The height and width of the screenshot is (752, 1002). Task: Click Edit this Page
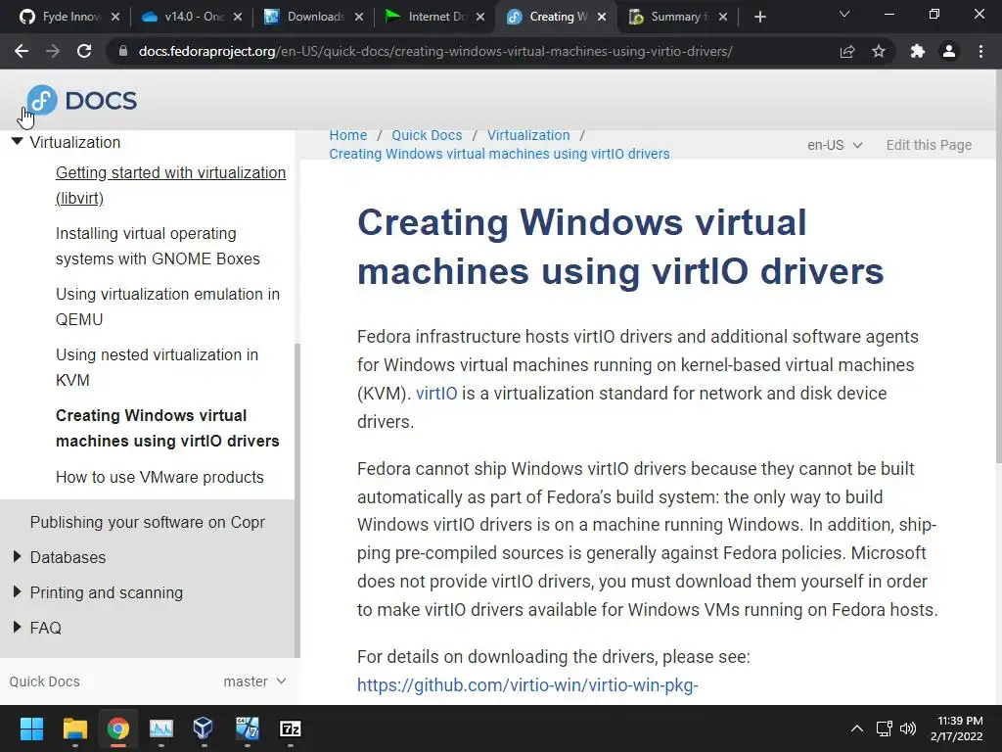[x=929, y=145]
